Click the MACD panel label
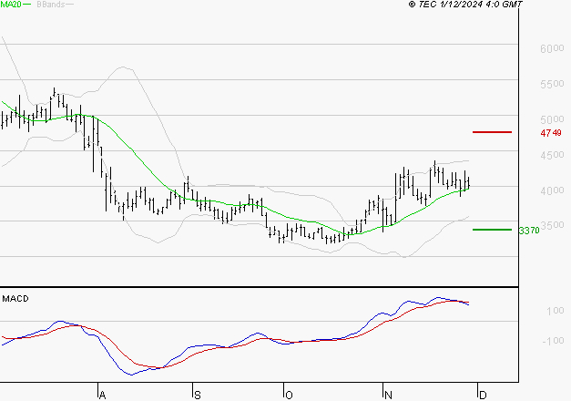The image size is (571, 401). [x=15, y=299]
